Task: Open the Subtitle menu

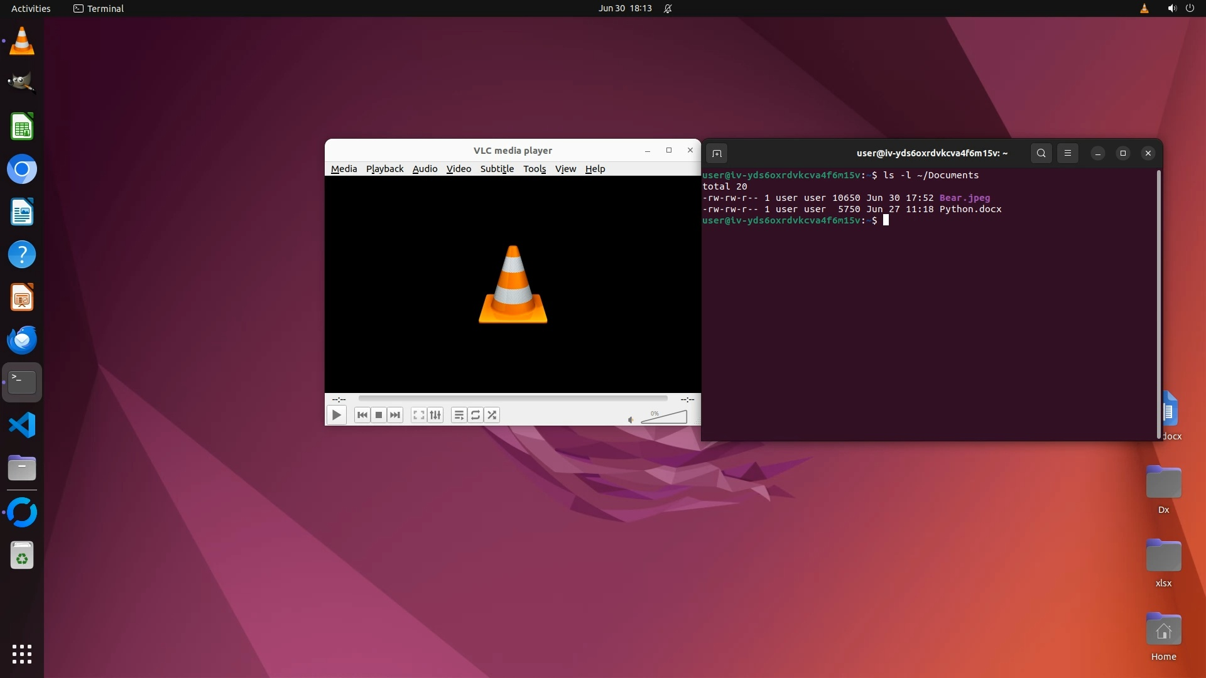Action: click(497, 169)
